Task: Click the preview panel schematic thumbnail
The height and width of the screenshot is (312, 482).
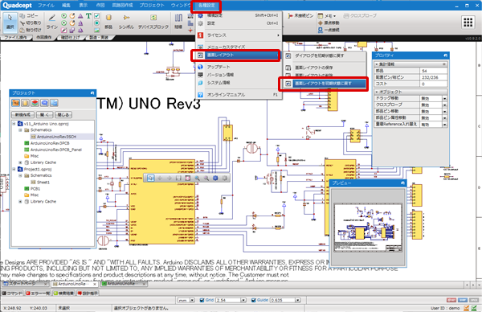Action: (368, 228)
